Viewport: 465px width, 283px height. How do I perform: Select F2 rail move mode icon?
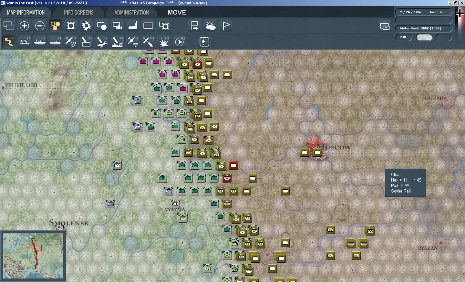[x=24, y=42]
